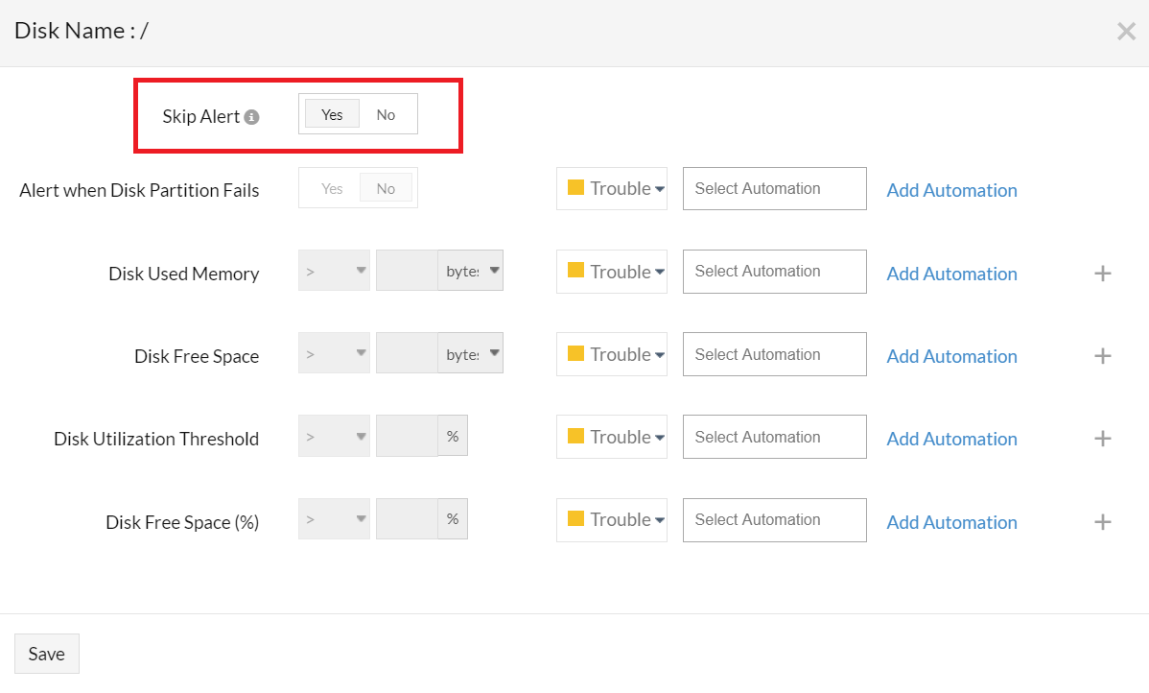Click the yellow Trouble swatch for Disk Free Space

click(x=576, y=352)
